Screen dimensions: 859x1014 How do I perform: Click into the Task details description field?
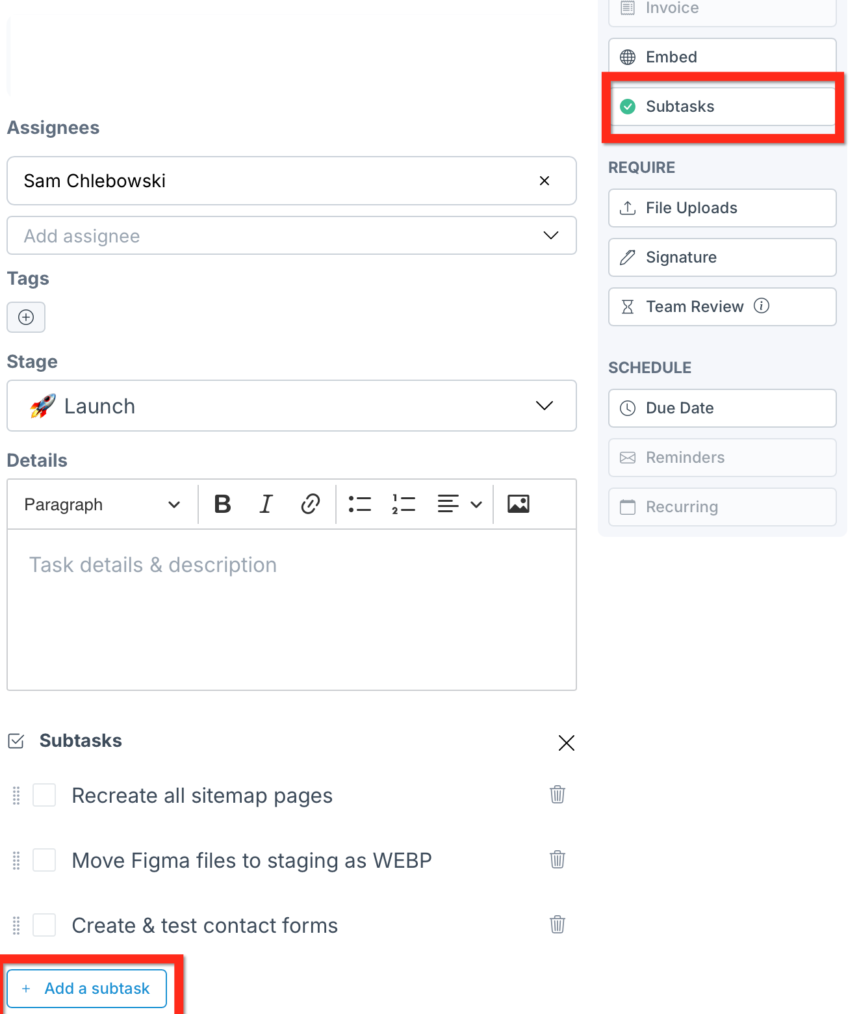point(291,609)
